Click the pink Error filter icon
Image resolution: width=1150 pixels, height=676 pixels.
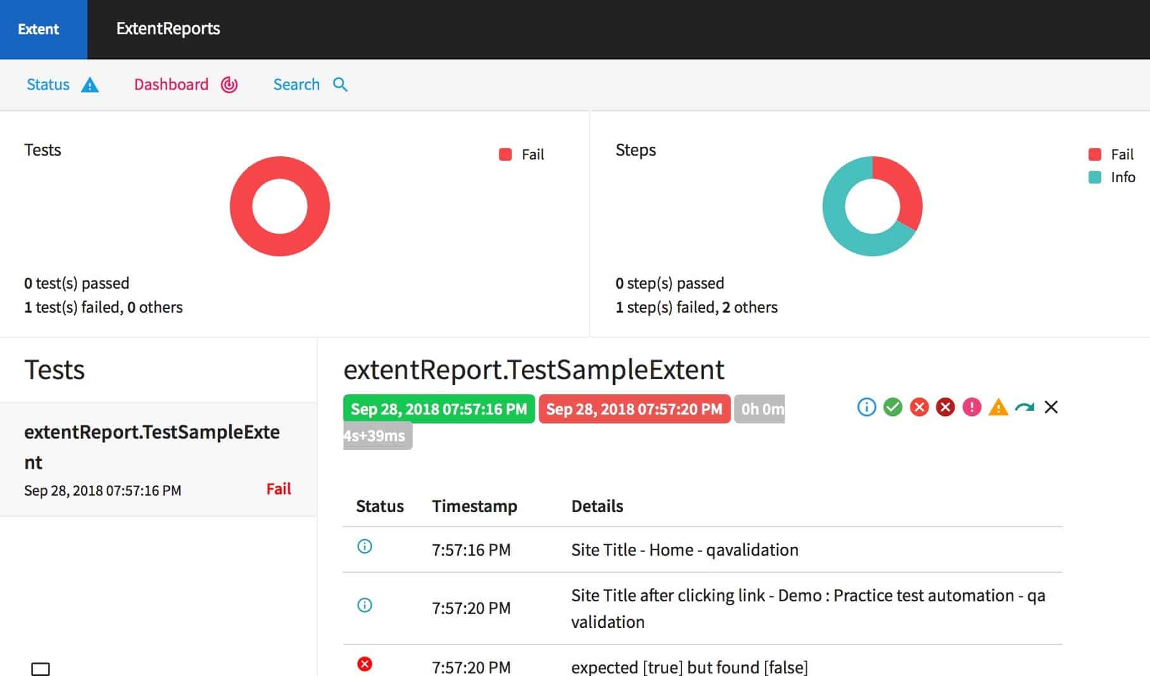(972, 408)
